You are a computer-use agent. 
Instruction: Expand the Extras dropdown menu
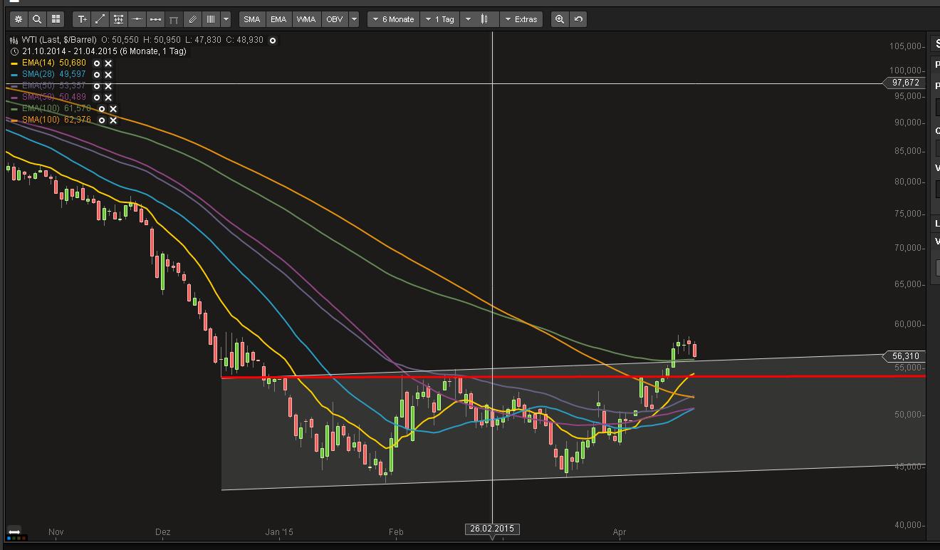(x=521, y=19)
